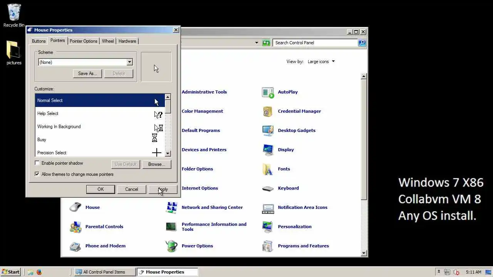The width and height of the screenshot is (493, 277).
Task: Click the Browse... button
Action: click(156, 164)
